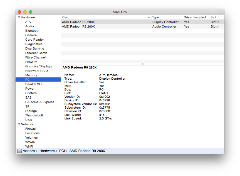Click the split pane divider handle

(x=143, y=64)
